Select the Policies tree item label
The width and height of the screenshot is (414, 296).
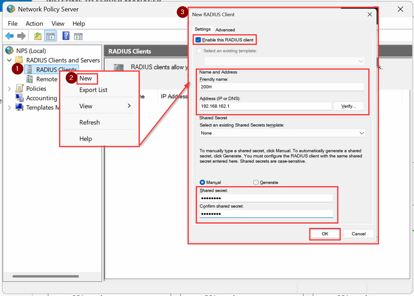point(36,89)
